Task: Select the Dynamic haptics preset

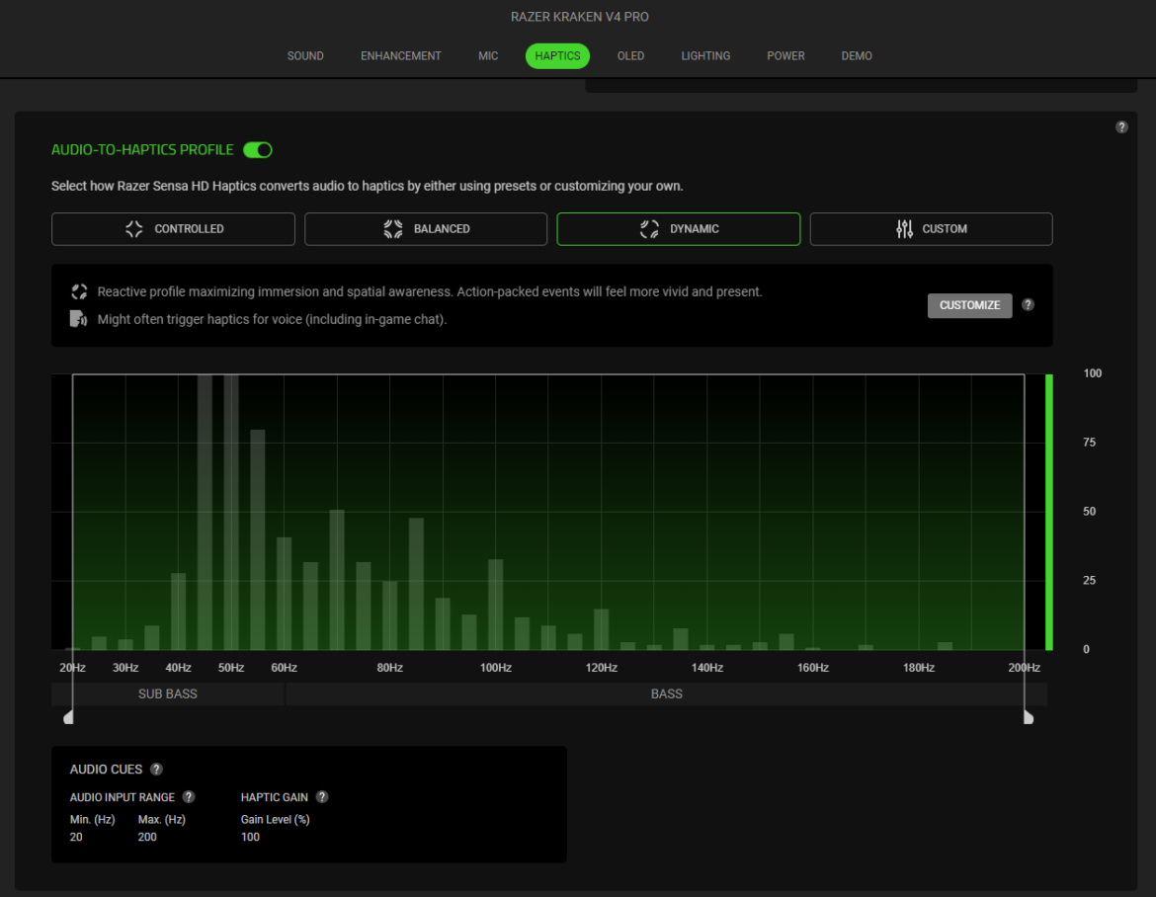Action: tap(679, 229)
